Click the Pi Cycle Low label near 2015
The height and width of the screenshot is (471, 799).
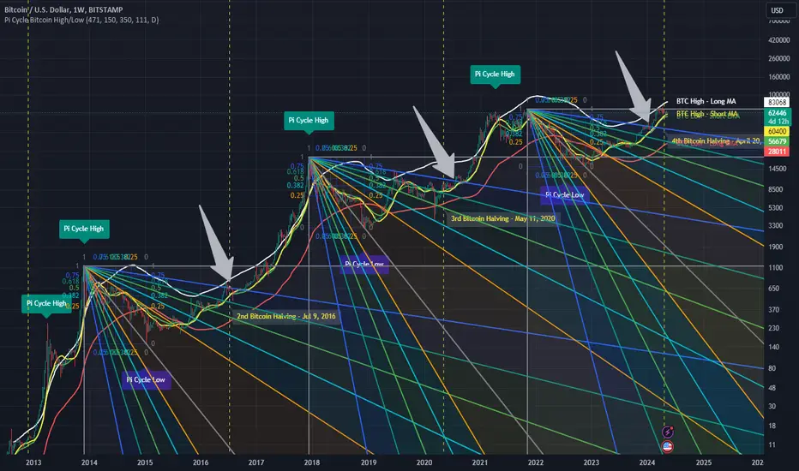click(146, 380)
